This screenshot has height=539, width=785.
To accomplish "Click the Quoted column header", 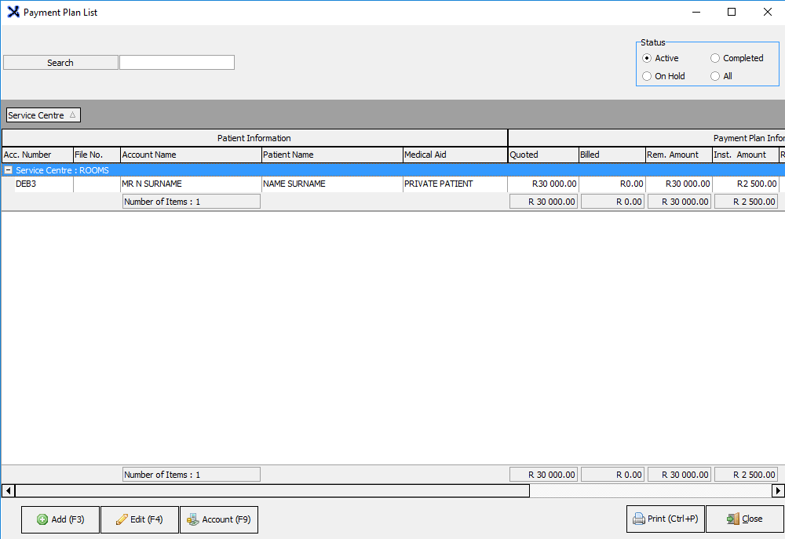I will [x=542, y=155].
